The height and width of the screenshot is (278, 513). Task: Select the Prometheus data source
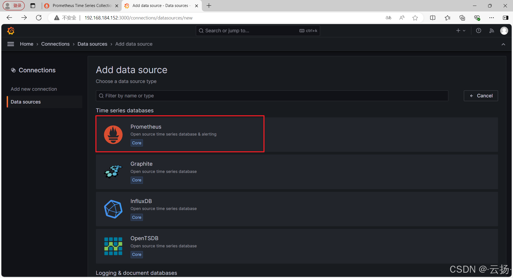tap(297, 135)
